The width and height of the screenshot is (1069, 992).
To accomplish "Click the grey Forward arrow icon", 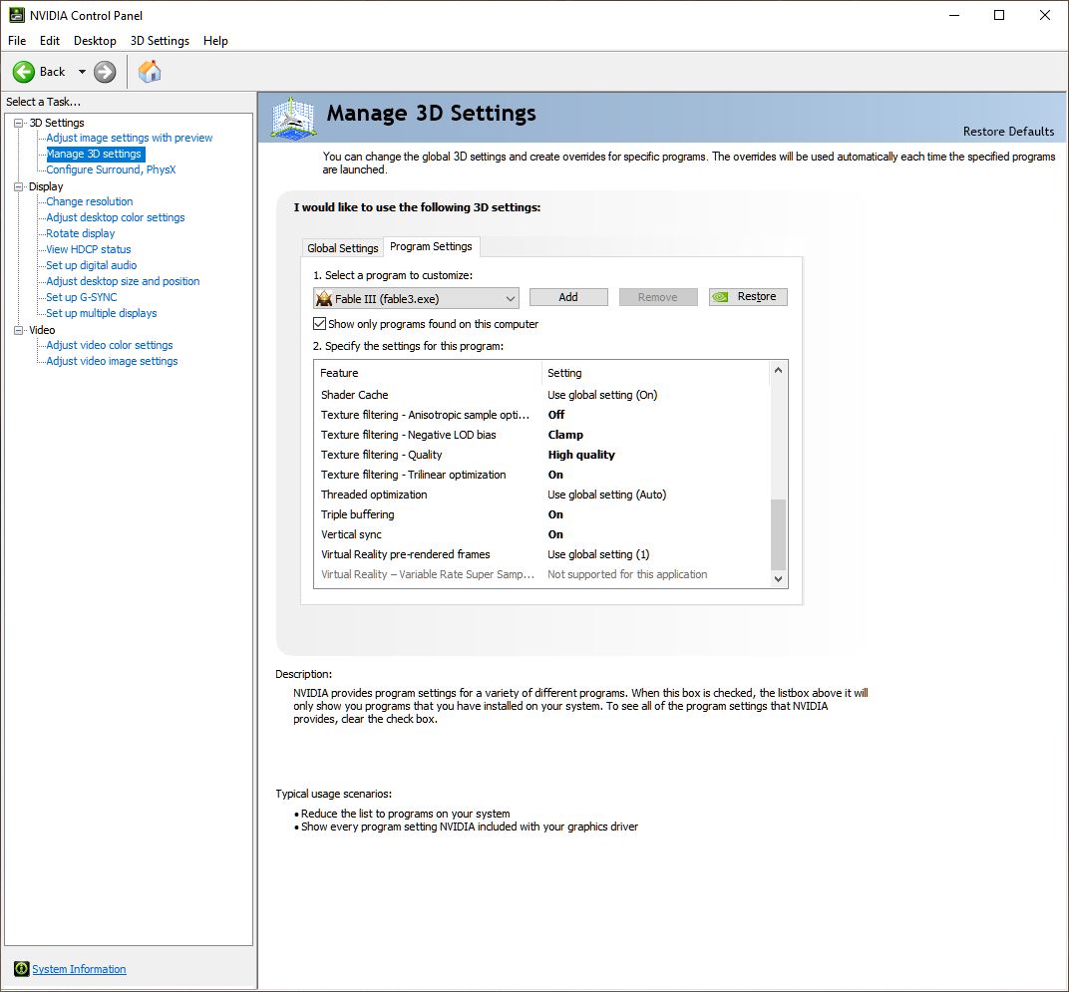I will pyautogui.click(x=105, y=72).
